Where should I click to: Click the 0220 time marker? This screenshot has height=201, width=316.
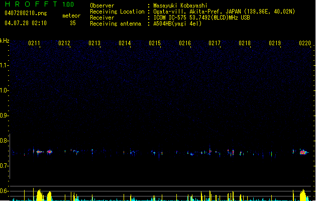305,43
